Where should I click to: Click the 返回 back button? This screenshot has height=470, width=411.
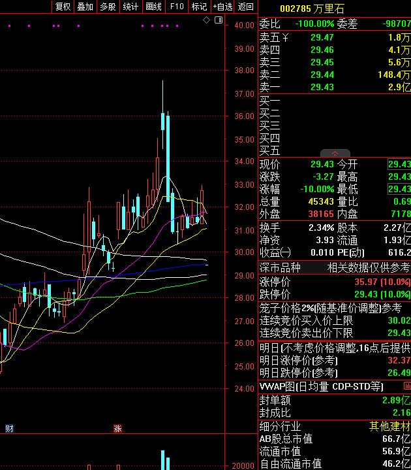click(246, 7)
